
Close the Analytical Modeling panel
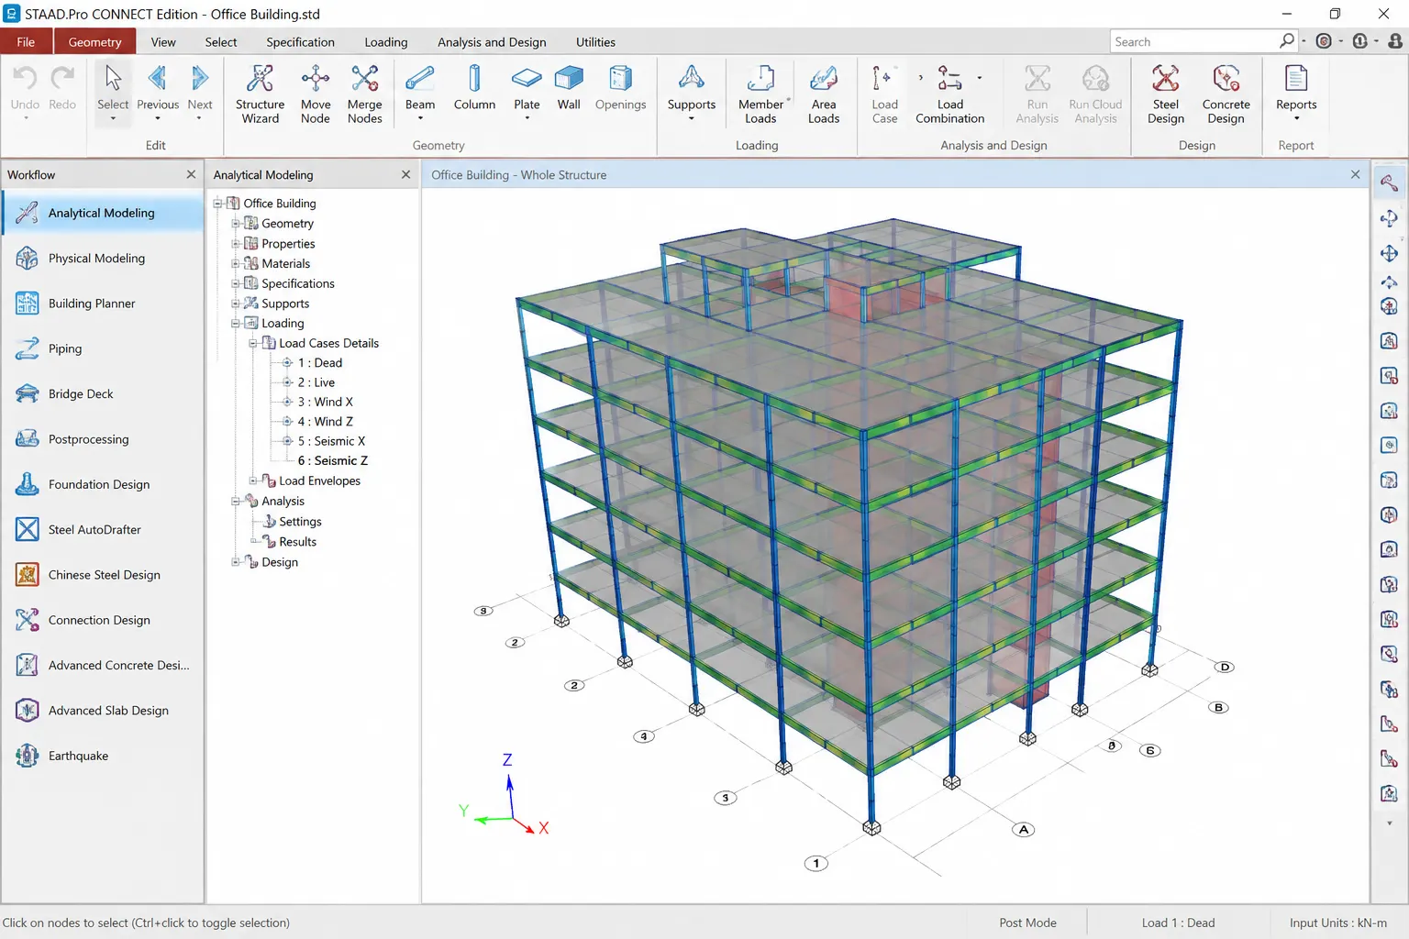pyautogui.click(x=406, y=174)
